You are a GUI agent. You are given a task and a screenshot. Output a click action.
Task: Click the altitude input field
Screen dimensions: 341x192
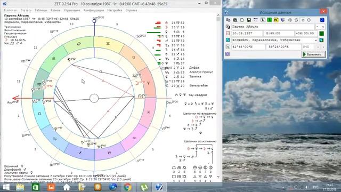tap(308, 47)
